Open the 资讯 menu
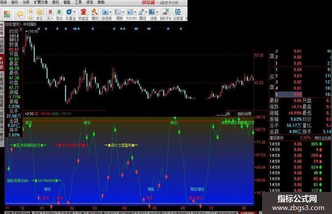Screen dimensions: 332x214 tap(90, 2)
